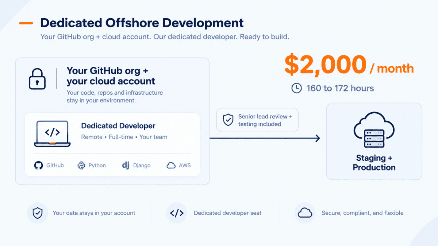The width and height of the screenshot is (438, 246).
Task: Click the AWS cloud icon
Action: tap(171, 165)
